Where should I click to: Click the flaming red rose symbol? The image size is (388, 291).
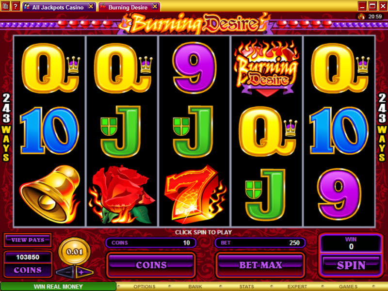tap(122, 195)
